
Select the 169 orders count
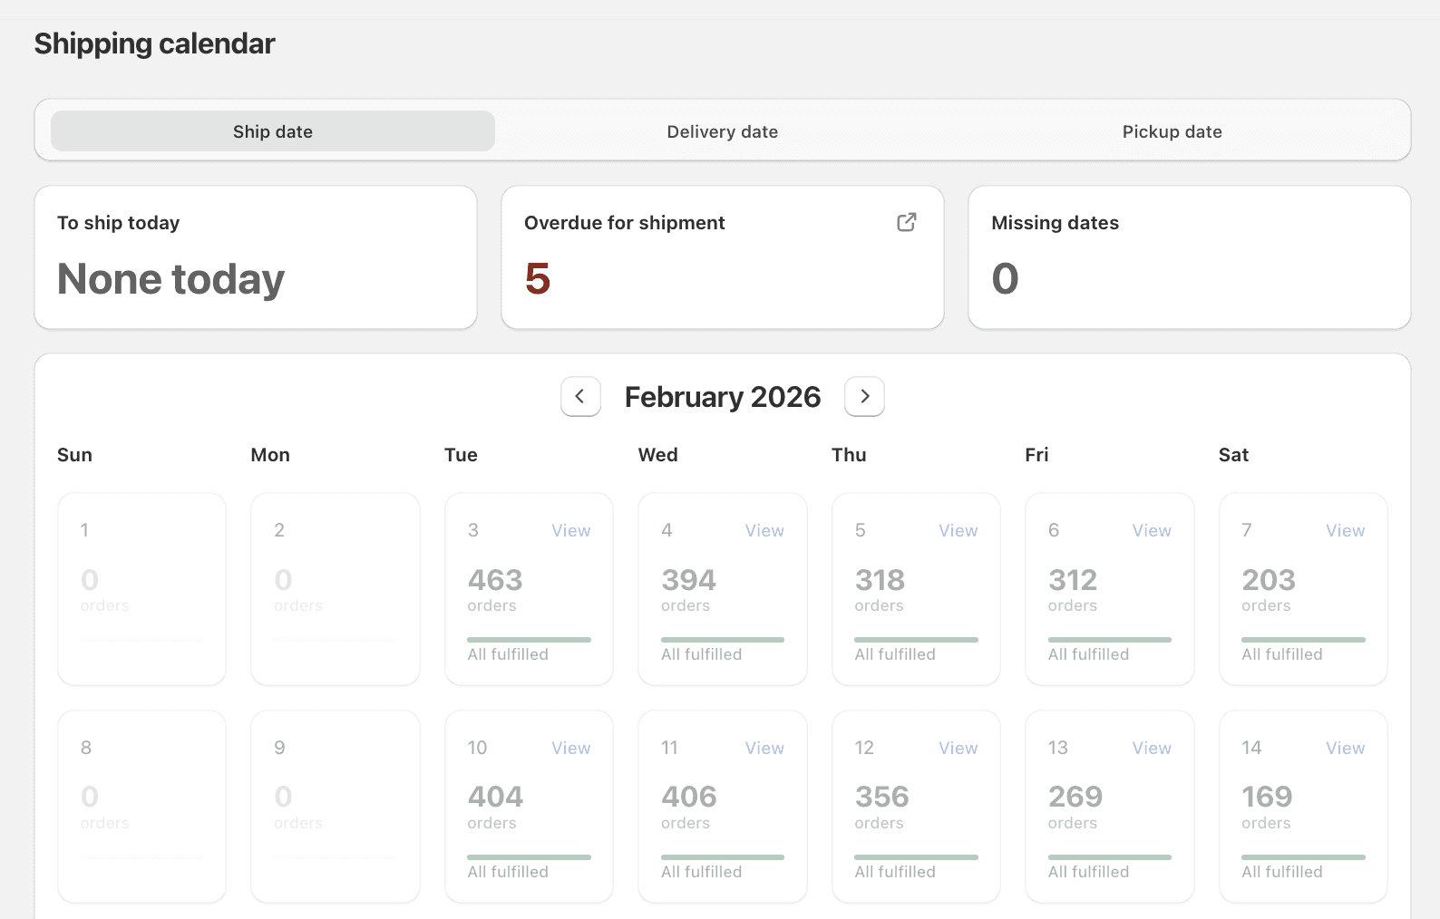(1267, 797)
